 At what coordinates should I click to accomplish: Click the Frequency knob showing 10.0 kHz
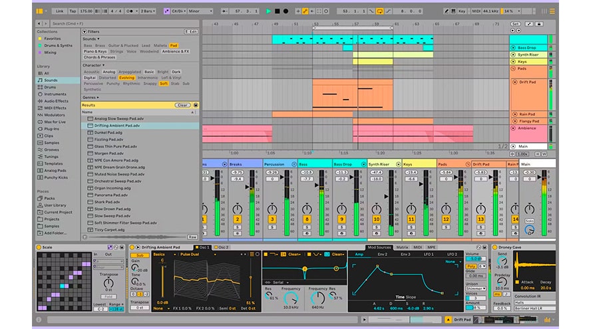[x=291, y=298]
